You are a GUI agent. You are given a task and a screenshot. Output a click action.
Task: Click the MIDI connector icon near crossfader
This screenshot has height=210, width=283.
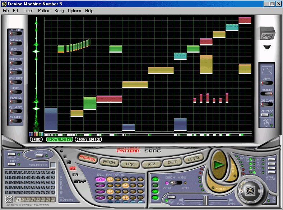171,201
